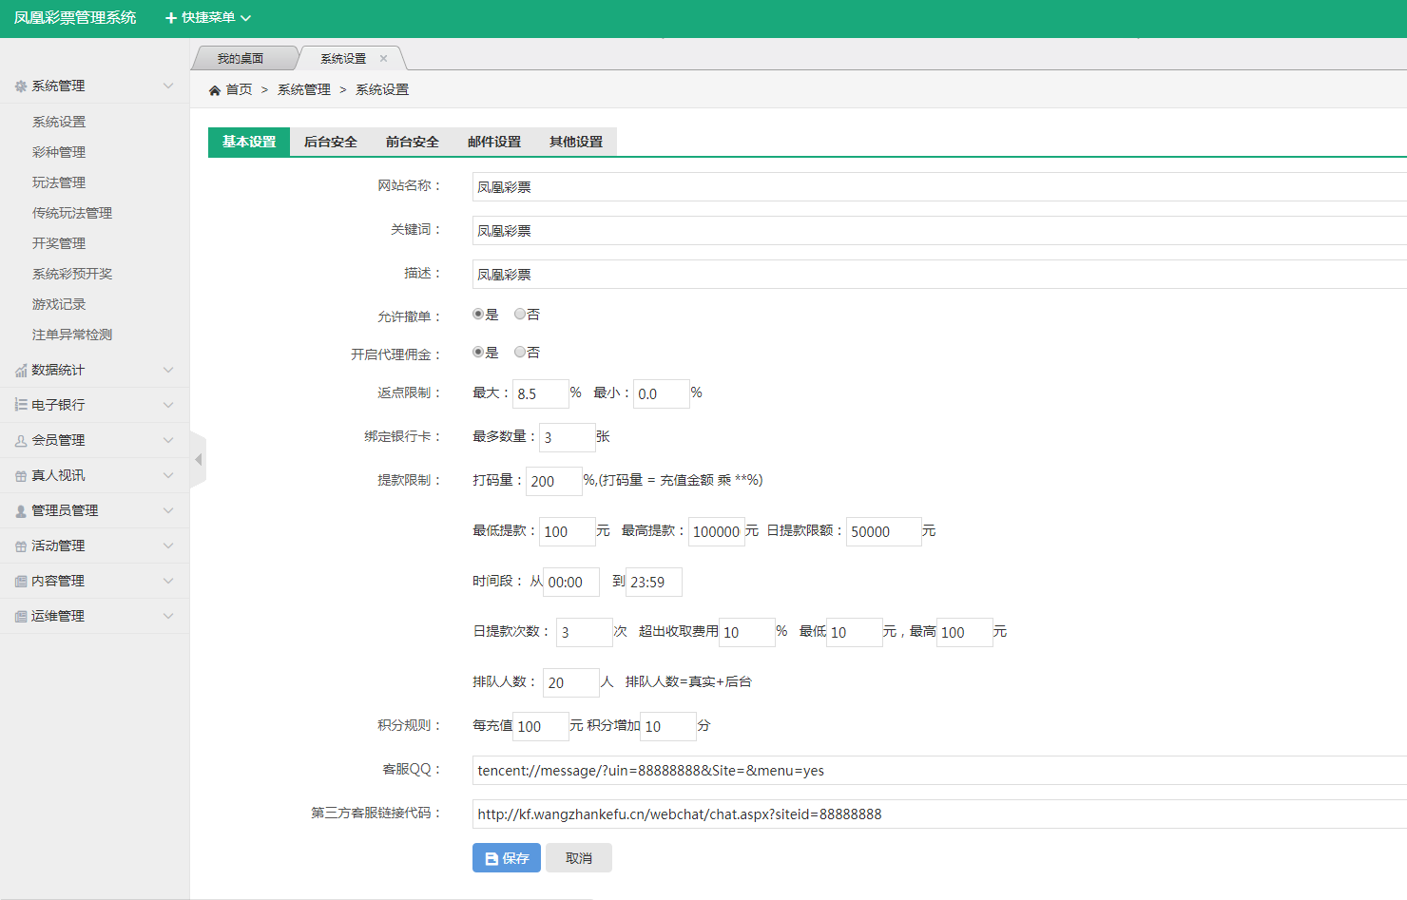Expand the 内容管理 sidebar section

(x=94, y=581)
